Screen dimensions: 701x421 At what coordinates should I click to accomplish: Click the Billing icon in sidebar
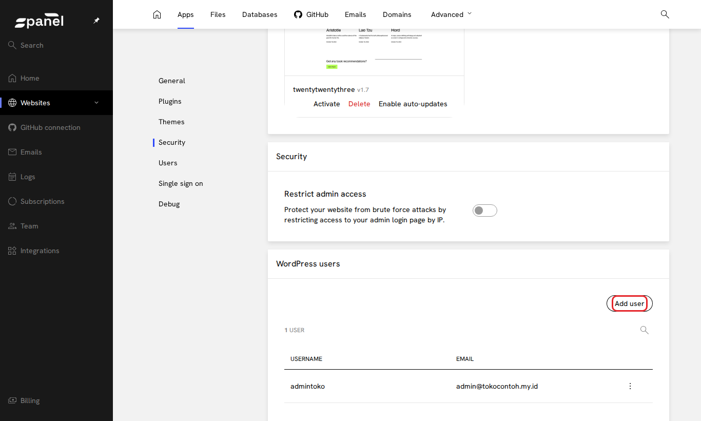(x=12, y=400)
